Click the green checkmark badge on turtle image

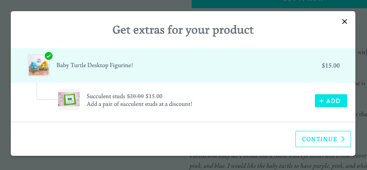[x=49, y=56]
